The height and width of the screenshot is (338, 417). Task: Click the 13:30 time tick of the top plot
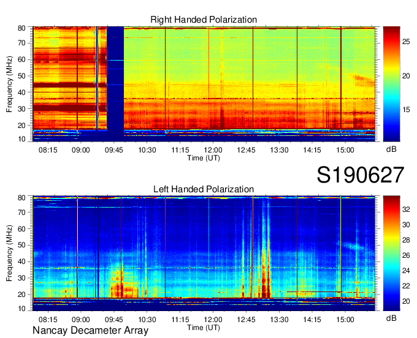tap(279, 150)
